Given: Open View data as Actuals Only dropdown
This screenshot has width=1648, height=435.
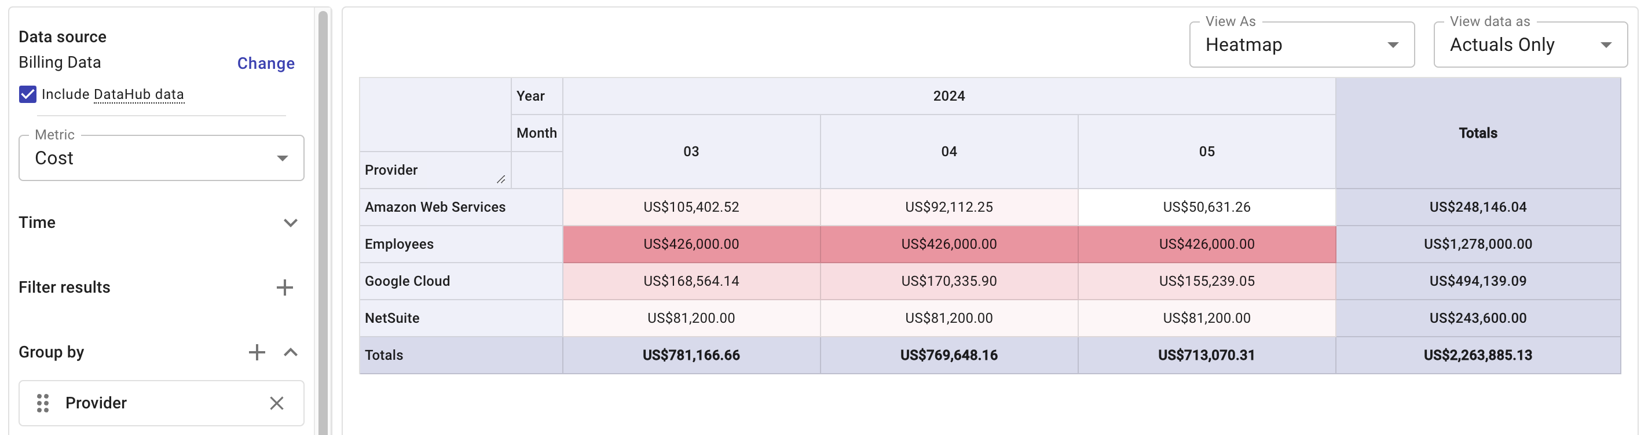Looking at the screenshot, I should click(1530, 45).
